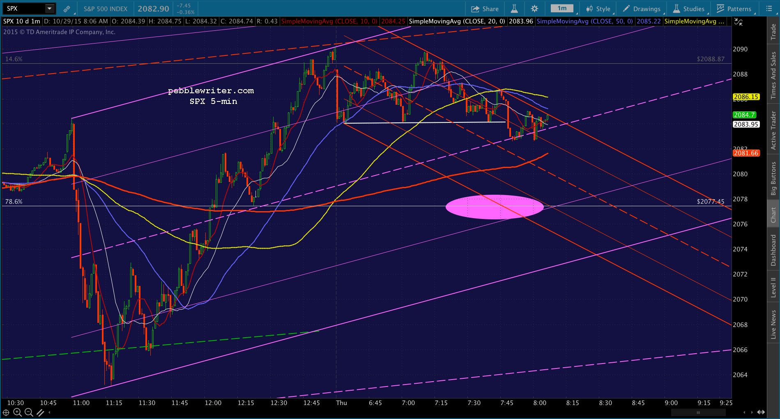Share the chart with the Share button
Viewport: 780px width, 419px height.
[x=485, y=9]
